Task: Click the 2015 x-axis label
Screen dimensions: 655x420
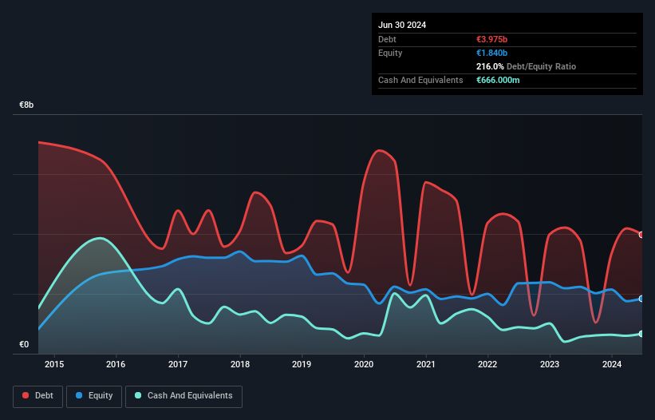Action: click(54, 364)
